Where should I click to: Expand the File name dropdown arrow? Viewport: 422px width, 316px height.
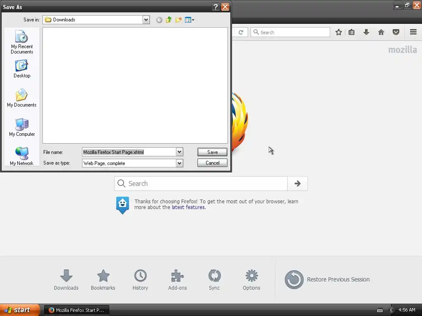[x=180, y=152]
